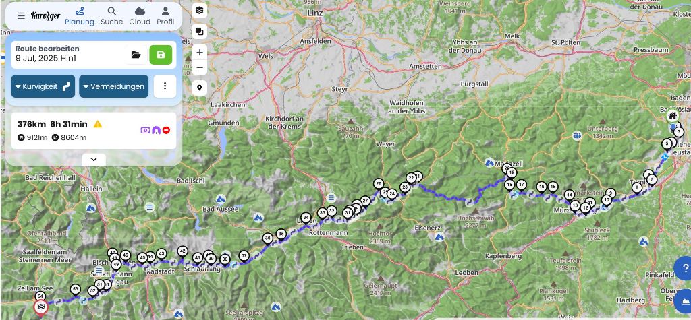The height and width of the screenshot is (320, 691).
Task: Expand route details with the chevron down
Action: 93,160
